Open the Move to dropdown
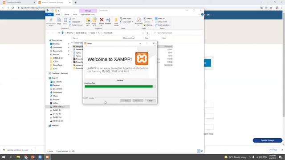285x160 pixels. point(88,22)
